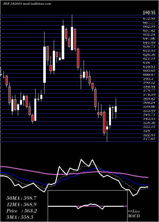
Task: Click the BSE 532605 mail.bullkhan.com header text
Action: pyautogui.click(x=27, y=4)
